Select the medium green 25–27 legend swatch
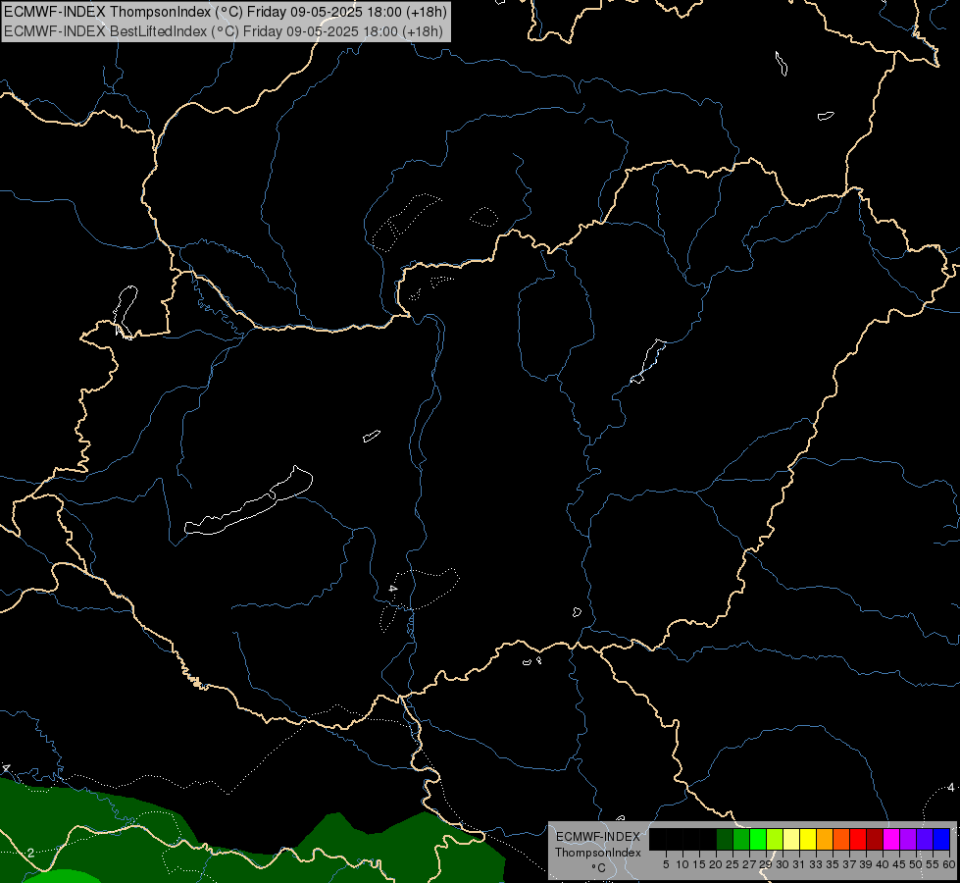 (x=741, y=839)
